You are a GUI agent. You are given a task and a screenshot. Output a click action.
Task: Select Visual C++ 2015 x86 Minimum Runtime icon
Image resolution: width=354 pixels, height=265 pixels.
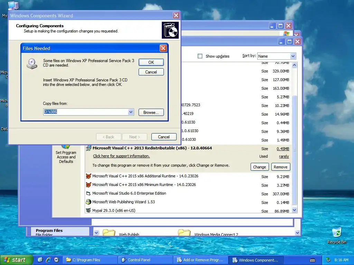(x=88, y=185)
